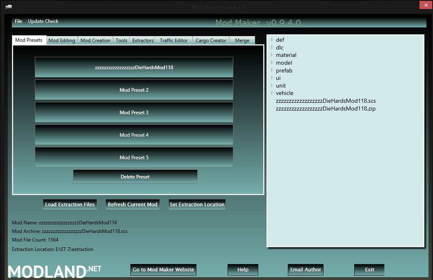Select Mod Preset 4 button
This screenshot has height=280, width=433.
tap(134, 135)
